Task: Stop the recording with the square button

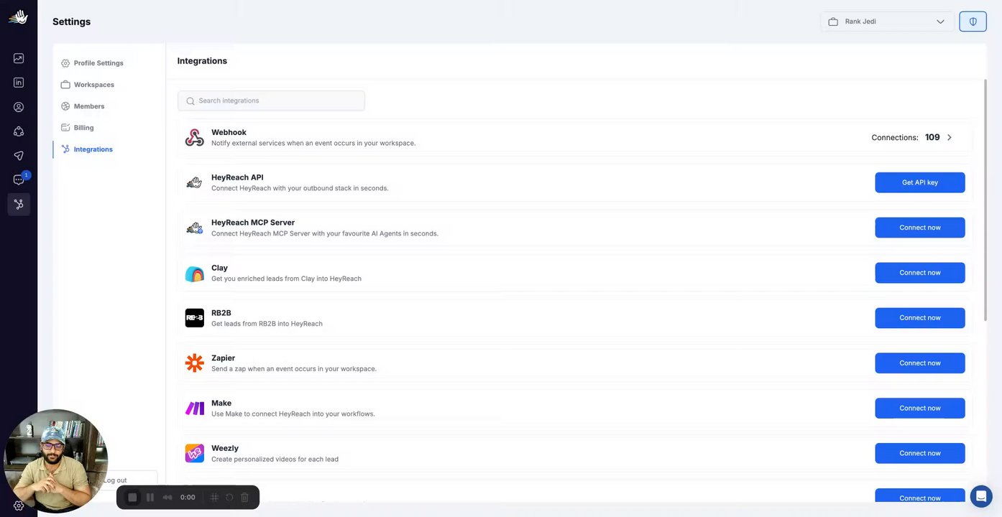Action: point(132,497)
